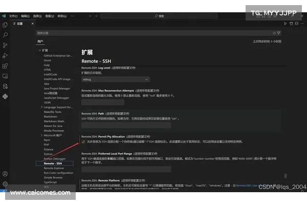
Task: Select GitHub Enterprise Ser... in settings tree
Action: (x=58, y=55)
